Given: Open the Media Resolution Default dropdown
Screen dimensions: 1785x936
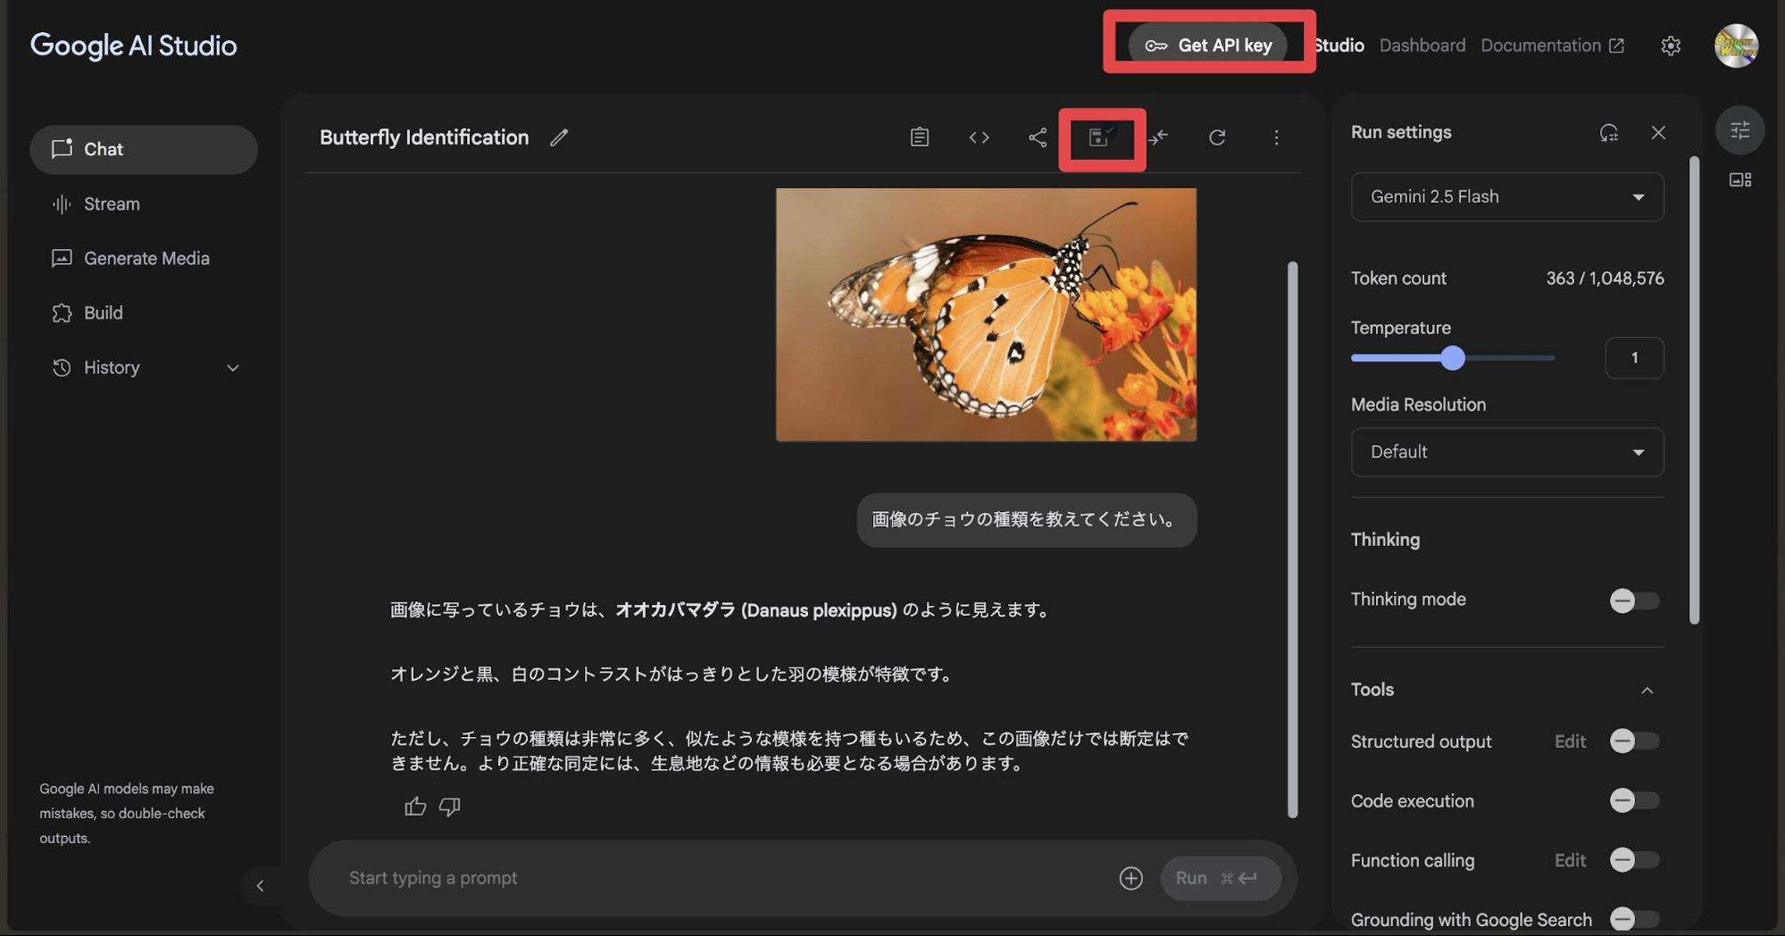Looking at the screenshot, I should [x=1507, y=451].
